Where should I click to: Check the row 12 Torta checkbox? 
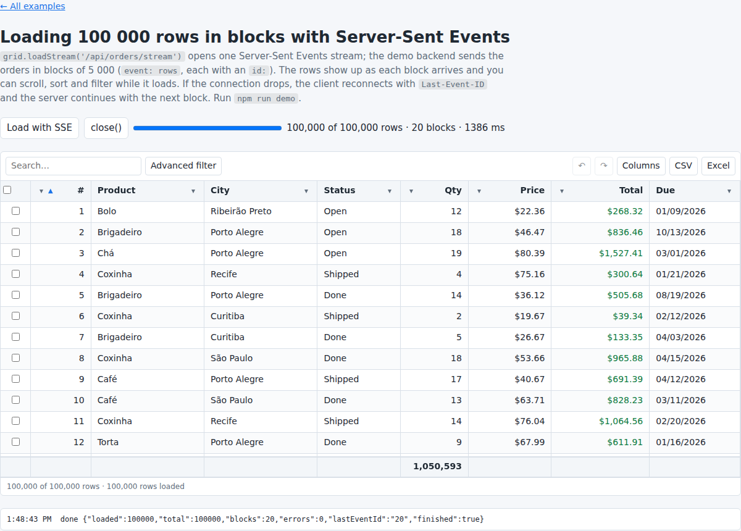(15, 442)
